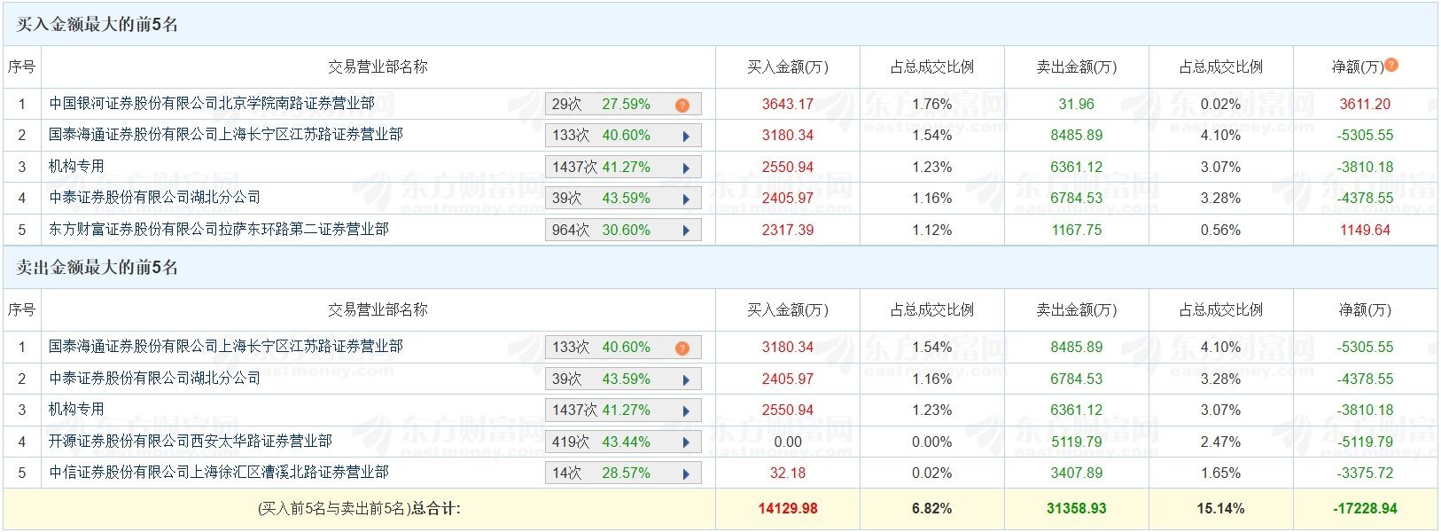Screen dimensions: 1441x532
Task: Click the 419次 43.44% stats badge
Action: (x=601, y=442)
